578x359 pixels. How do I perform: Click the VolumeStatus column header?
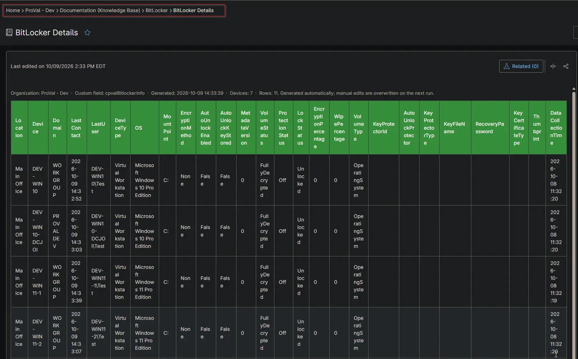(265, 128)
